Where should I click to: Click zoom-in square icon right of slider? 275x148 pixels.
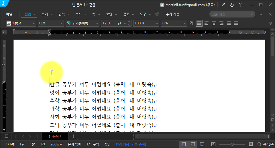pyautogui.click(x=251, y=144)
